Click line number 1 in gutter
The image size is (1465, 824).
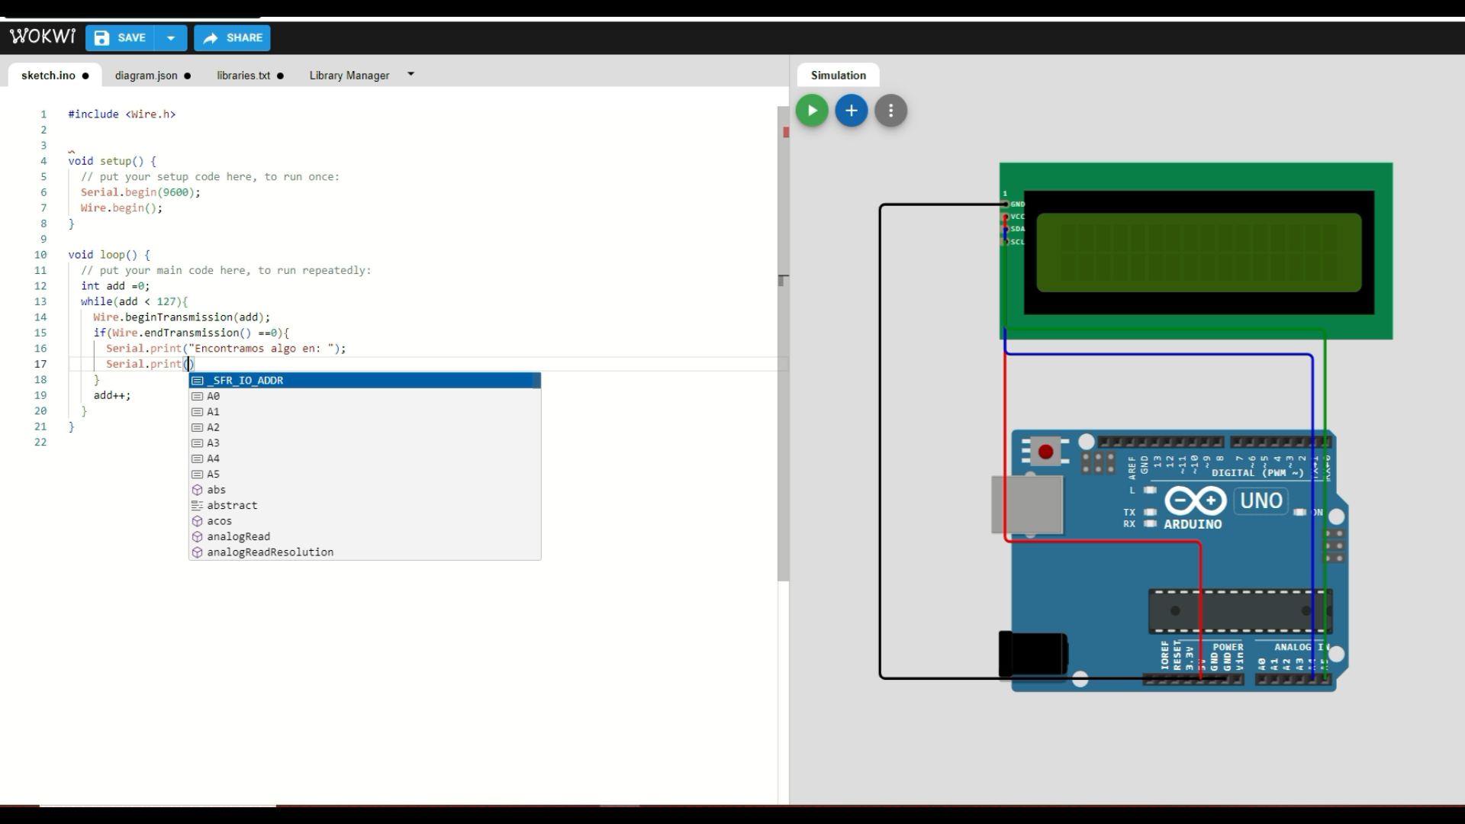(43, 114)
